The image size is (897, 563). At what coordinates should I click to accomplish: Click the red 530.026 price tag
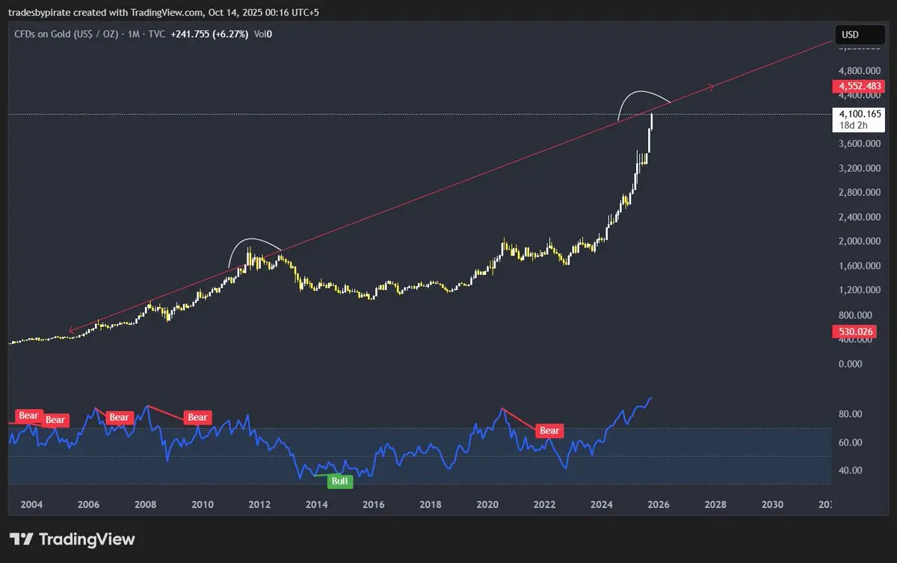(854, 331)
